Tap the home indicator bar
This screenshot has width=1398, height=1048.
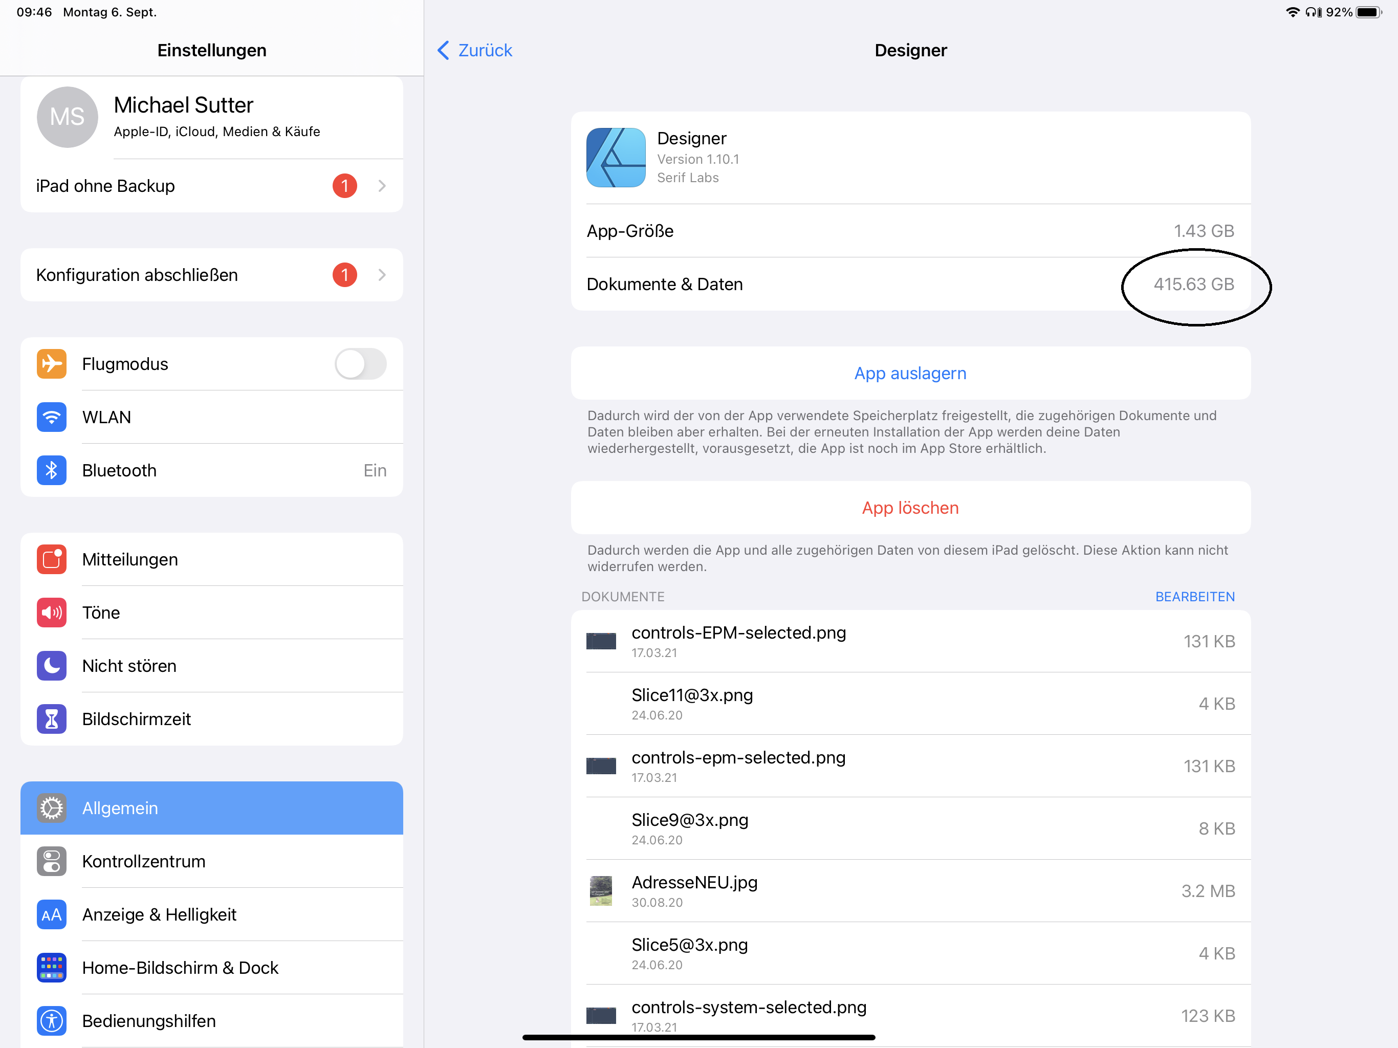coord(698,1037)
